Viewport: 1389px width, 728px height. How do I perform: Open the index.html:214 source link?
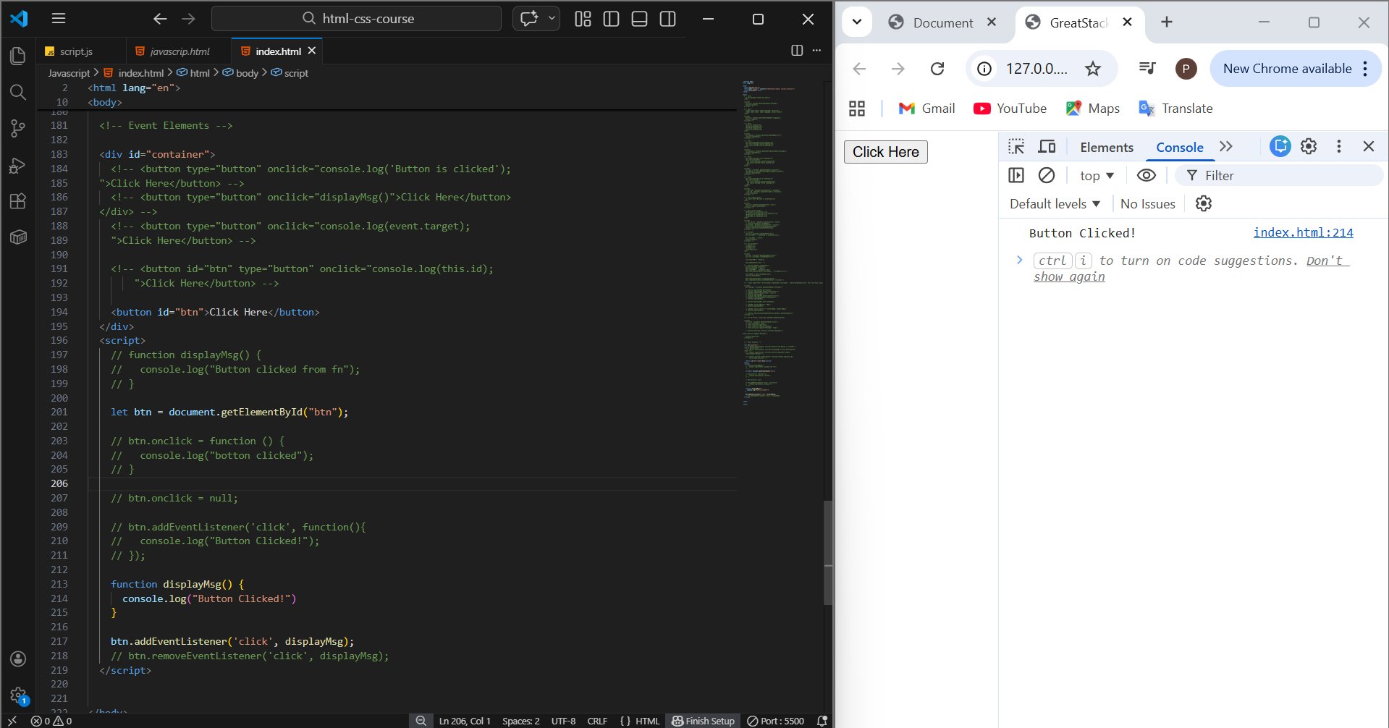(x=1303, y=232)
